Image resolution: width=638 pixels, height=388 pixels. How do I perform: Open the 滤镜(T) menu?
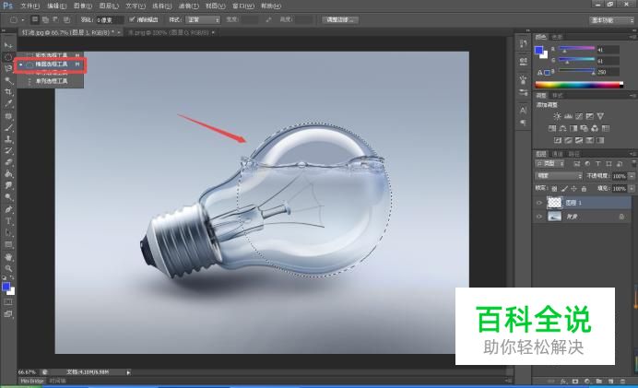point(189,6)
